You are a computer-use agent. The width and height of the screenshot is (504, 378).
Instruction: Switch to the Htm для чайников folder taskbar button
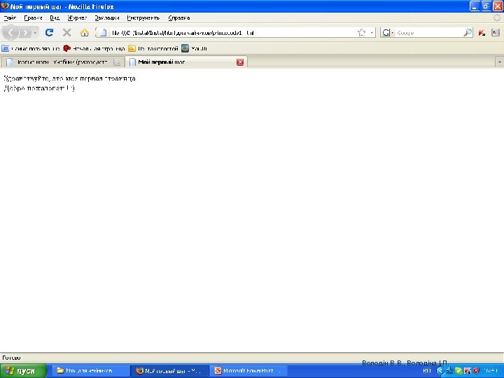(x=90, y=371)
